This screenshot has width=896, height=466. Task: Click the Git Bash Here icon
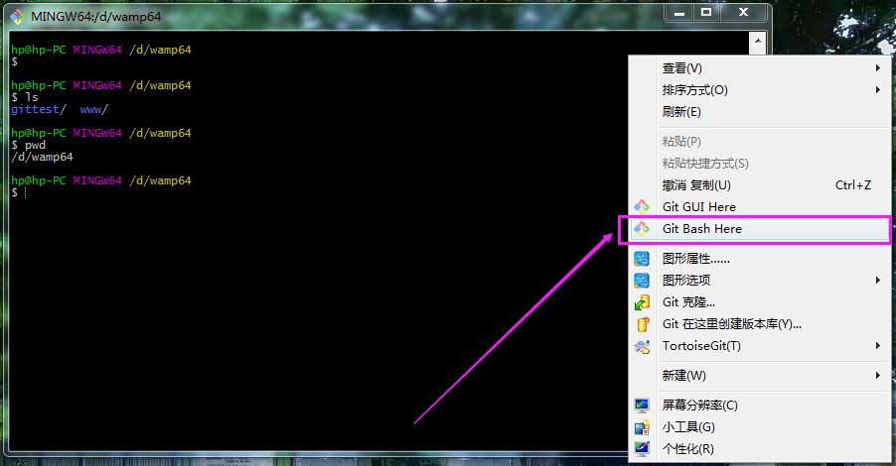coord(641,229)
